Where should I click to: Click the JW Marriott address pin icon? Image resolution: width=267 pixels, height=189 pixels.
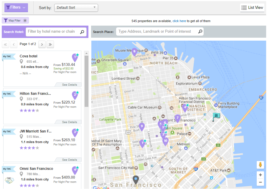[x=21, y=136]
